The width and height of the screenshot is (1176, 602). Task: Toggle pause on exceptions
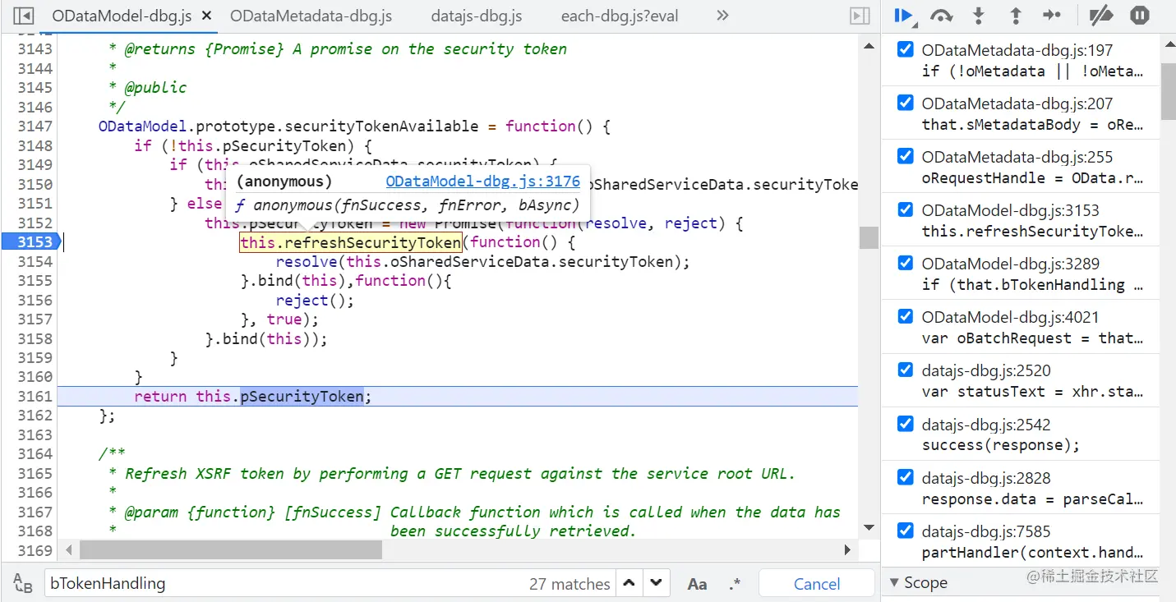point(1139,15)
